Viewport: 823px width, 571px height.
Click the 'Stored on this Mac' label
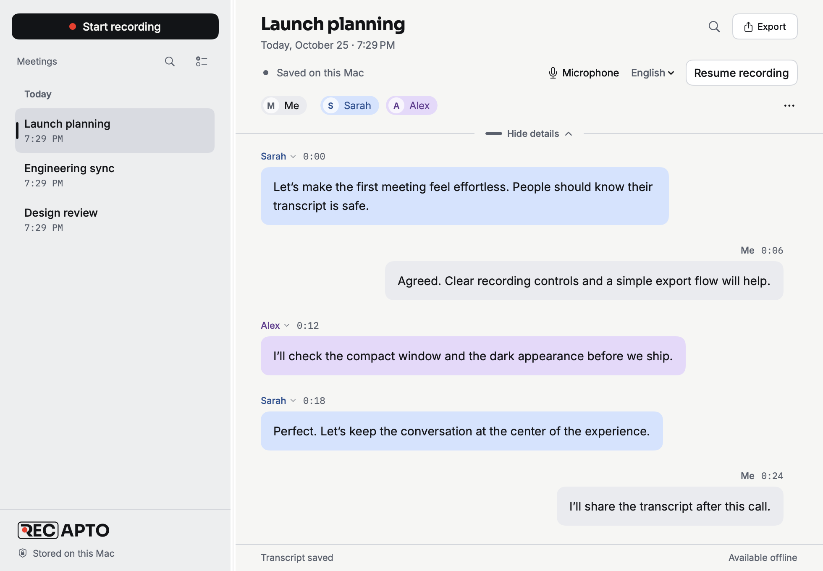(73, 553)
